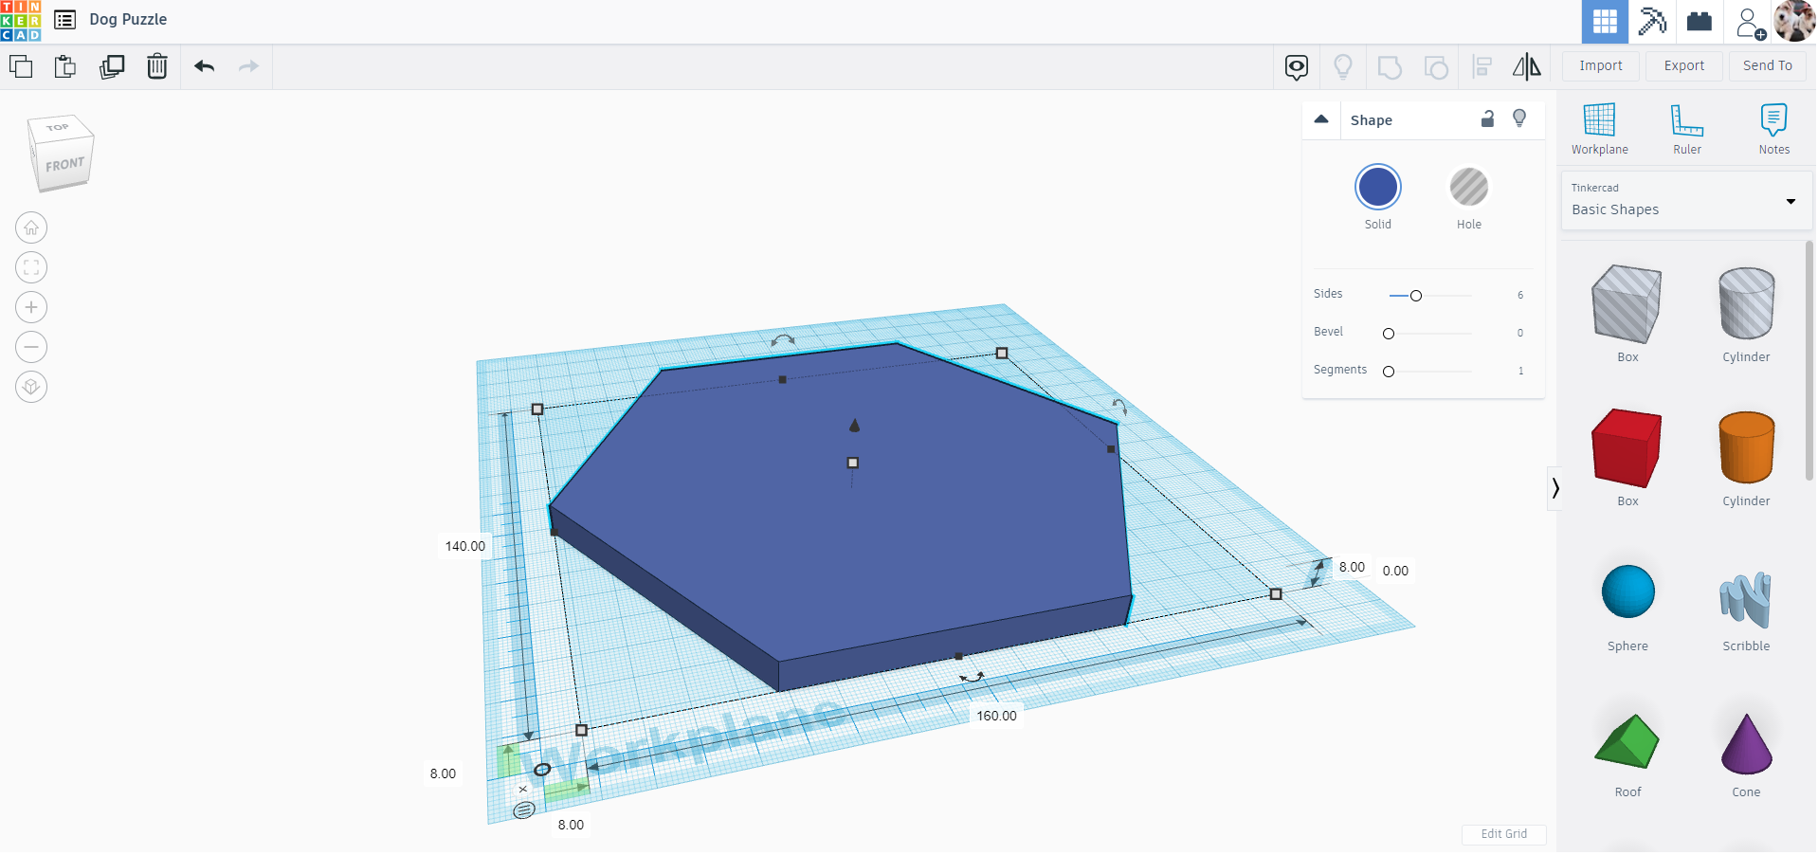Toggle orthographic perspective view icon
Viewport: 1818px width, 855px height.
pos(31,387)
